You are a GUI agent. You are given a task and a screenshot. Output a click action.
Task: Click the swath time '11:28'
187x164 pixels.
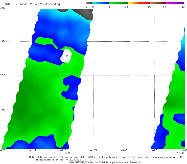coord(180,153)
